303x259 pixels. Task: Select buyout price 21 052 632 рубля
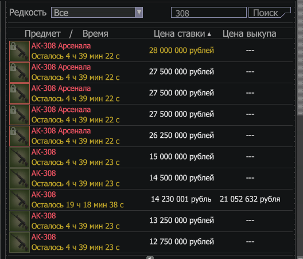coord(250,199)
